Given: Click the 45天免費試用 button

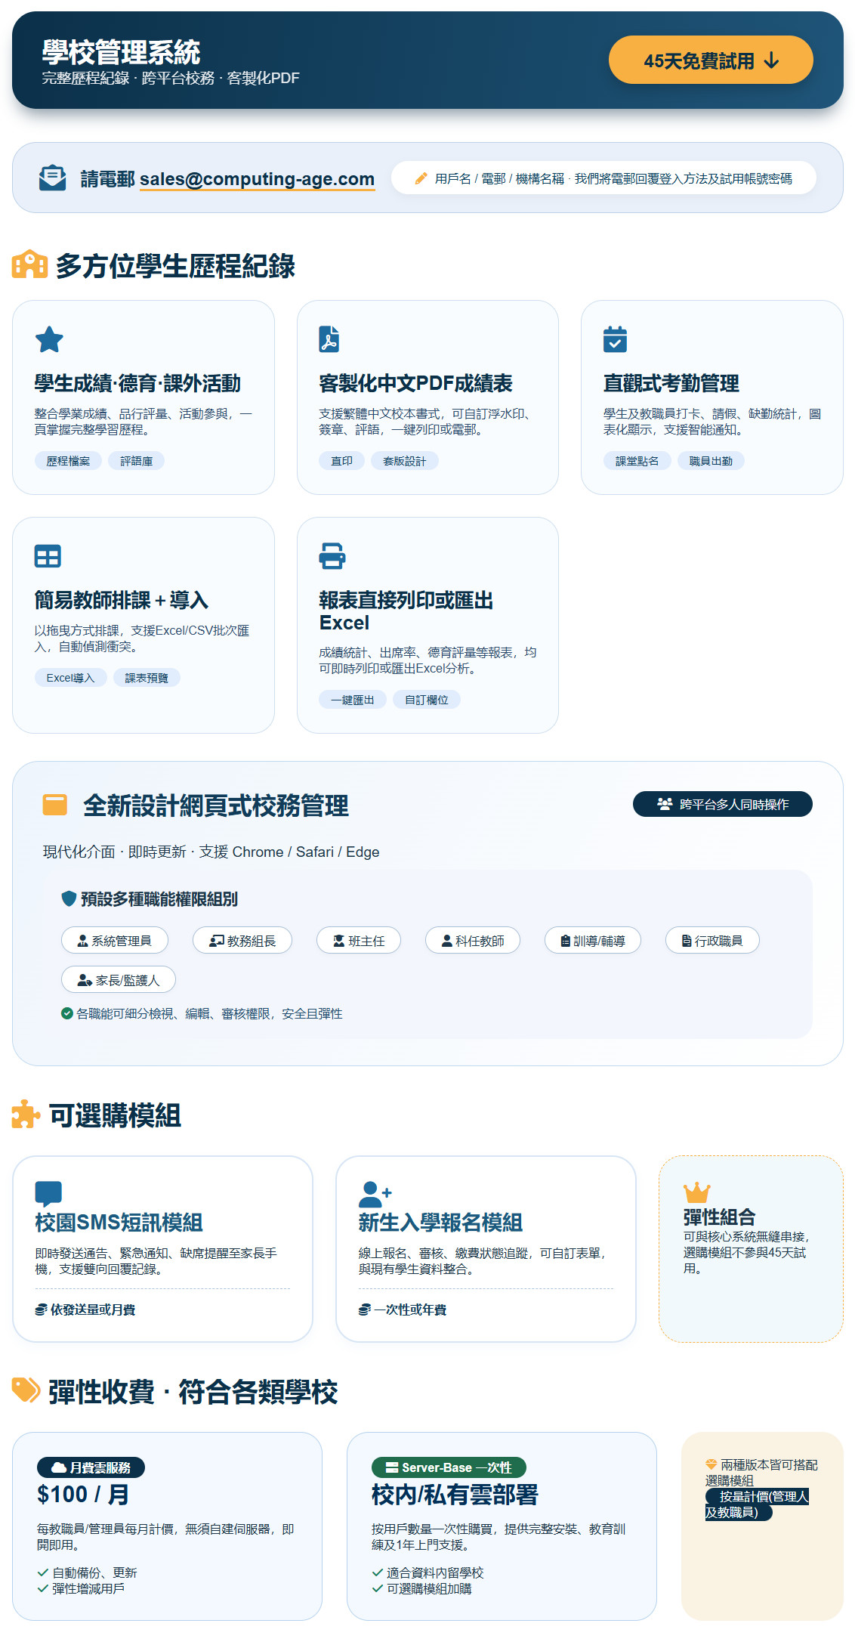Looking at the screenshot, I should pyautogui.click(x=710, y=60).
